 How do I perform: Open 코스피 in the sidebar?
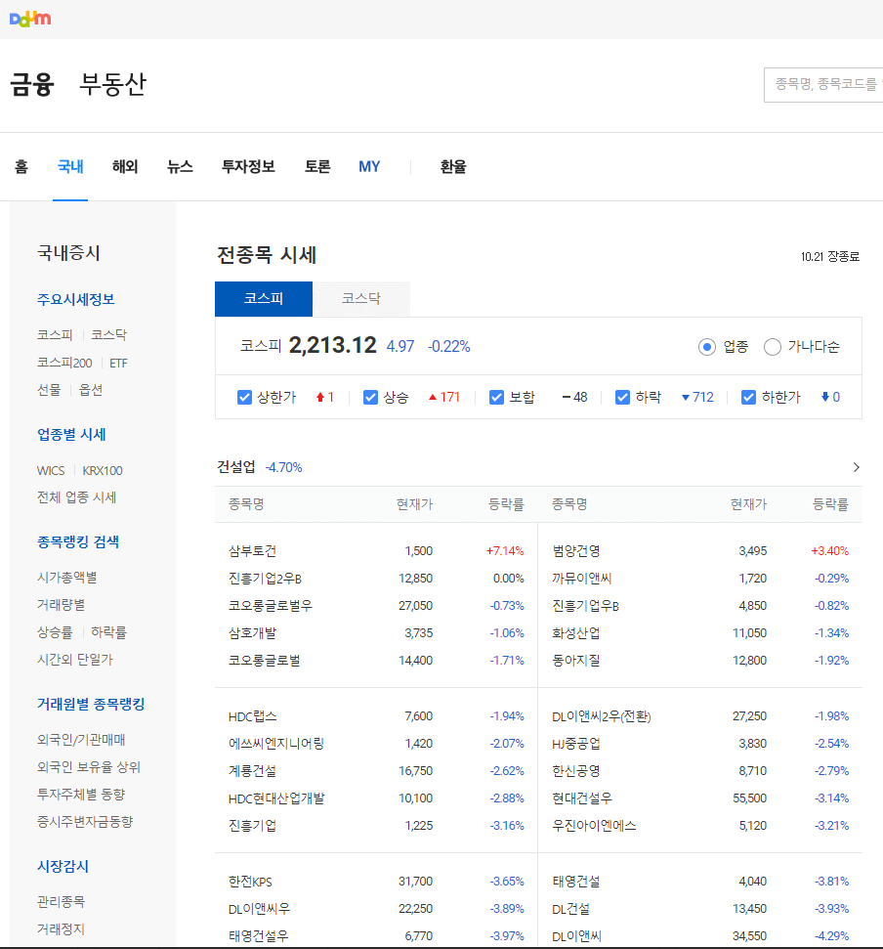[x=55, y=335]
